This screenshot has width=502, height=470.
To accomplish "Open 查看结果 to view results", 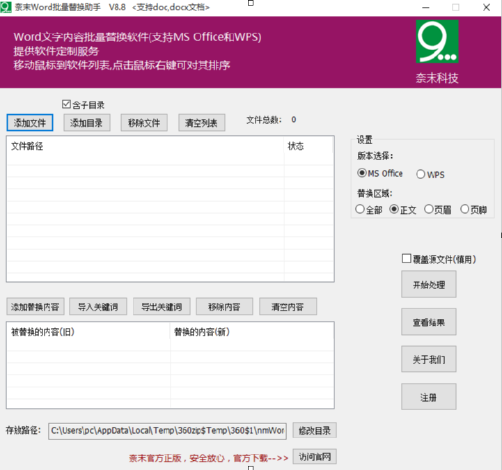I will tap(429, 322).
